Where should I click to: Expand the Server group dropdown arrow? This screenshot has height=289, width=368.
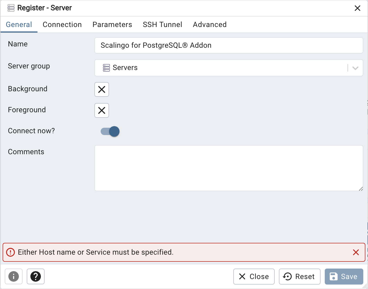(355, 68)
